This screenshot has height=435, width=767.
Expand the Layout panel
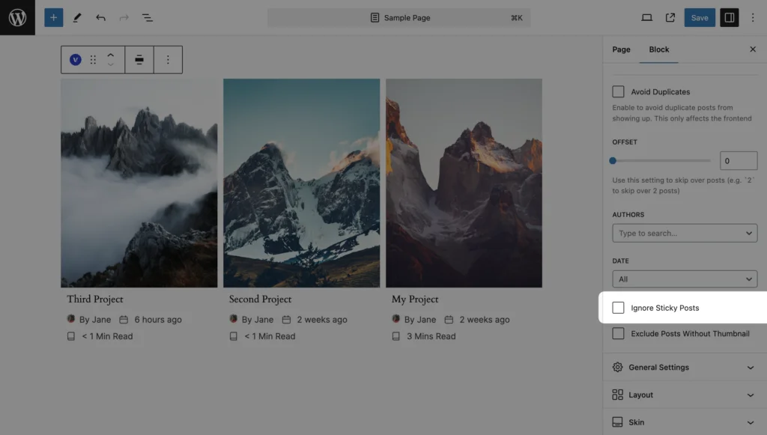[685, 395]
